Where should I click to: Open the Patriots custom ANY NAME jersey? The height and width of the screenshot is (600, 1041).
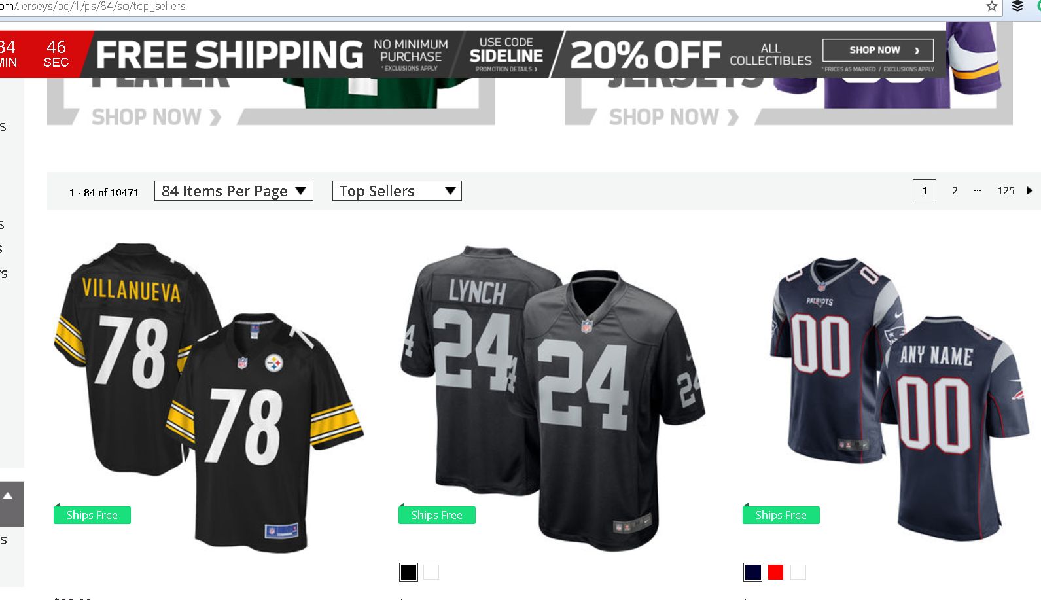(899, 397)
